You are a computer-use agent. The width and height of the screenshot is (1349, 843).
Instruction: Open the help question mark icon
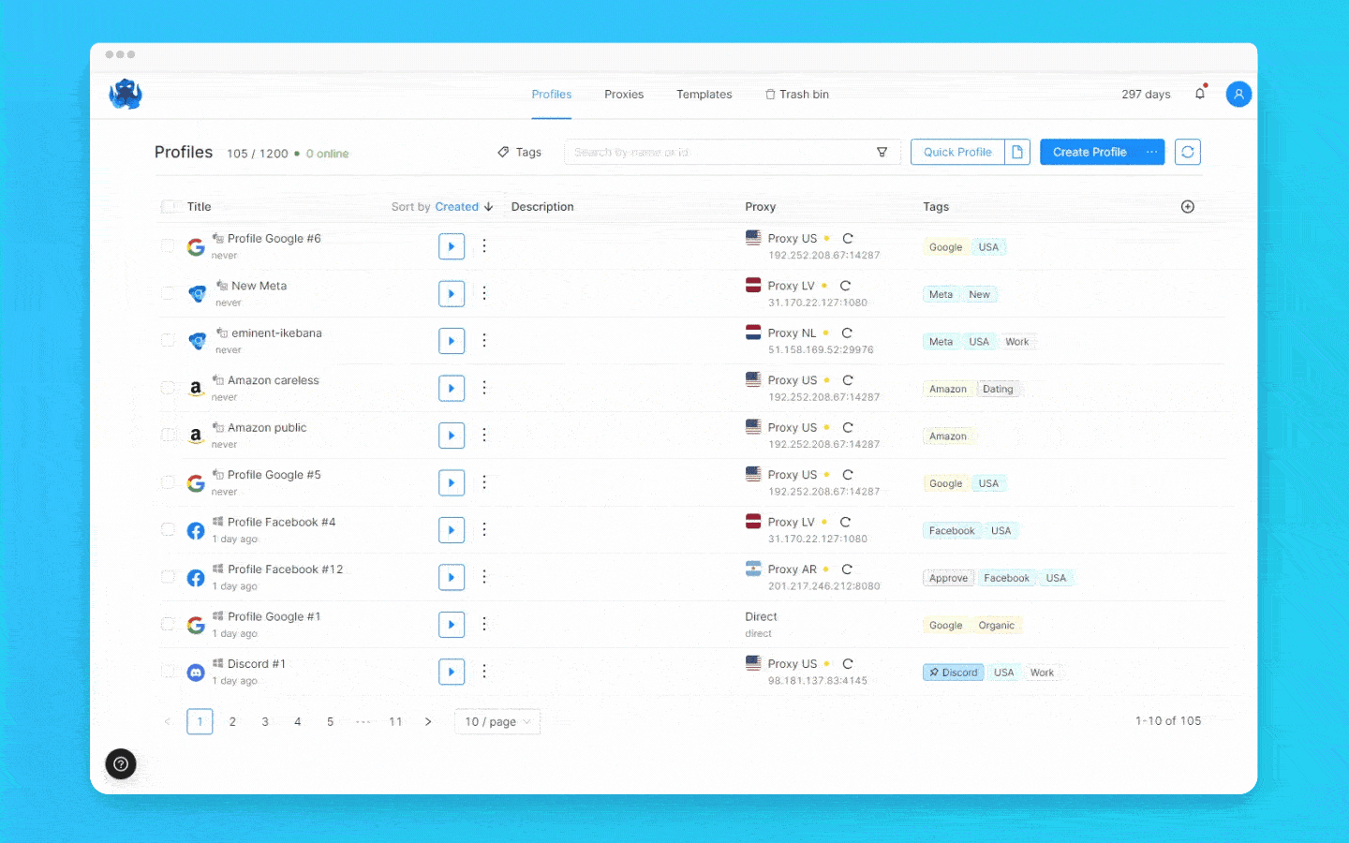(120, 764)
